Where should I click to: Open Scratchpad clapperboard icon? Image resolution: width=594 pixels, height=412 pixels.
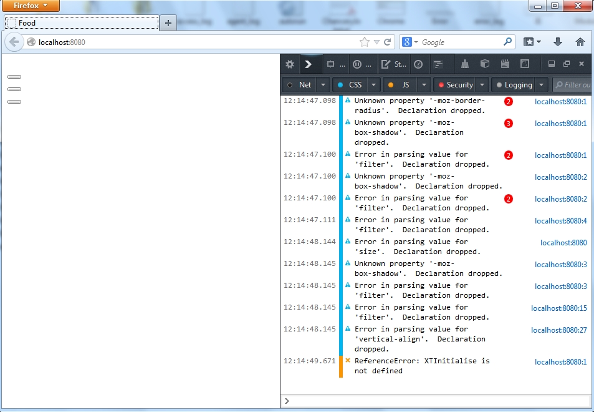pyautogui.click(x=505, y=64)
